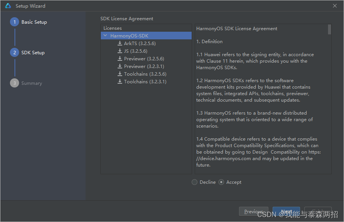Click the '1. Definition' section heading
Viewport: 344px width, 222px height.
209,42
